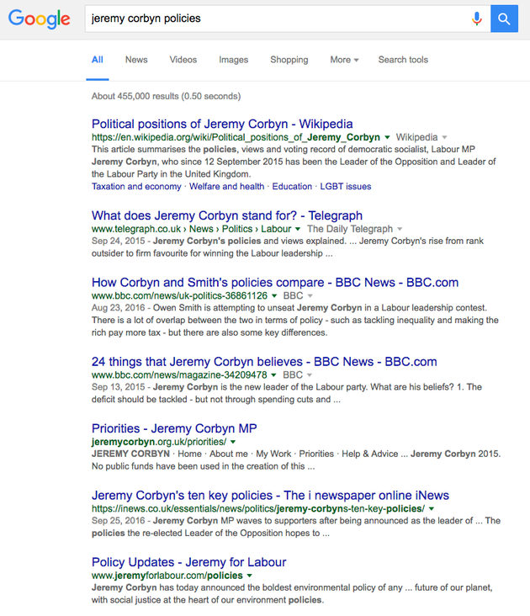Click the en.wikipedia.org URL text
Screen dimensions: 530x616
pos(236,137)
